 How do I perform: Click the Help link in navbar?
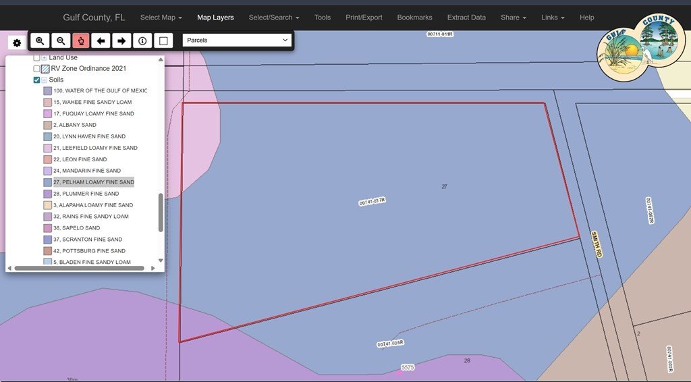[x=586, y=18]
